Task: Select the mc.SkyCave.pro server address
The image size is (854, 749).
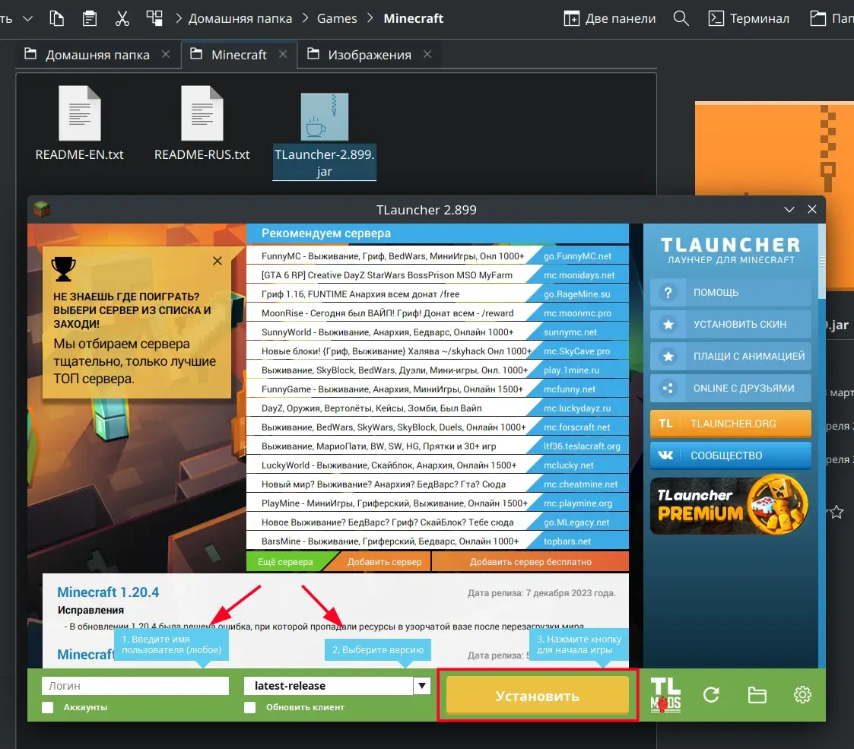Action: (576, 351)
